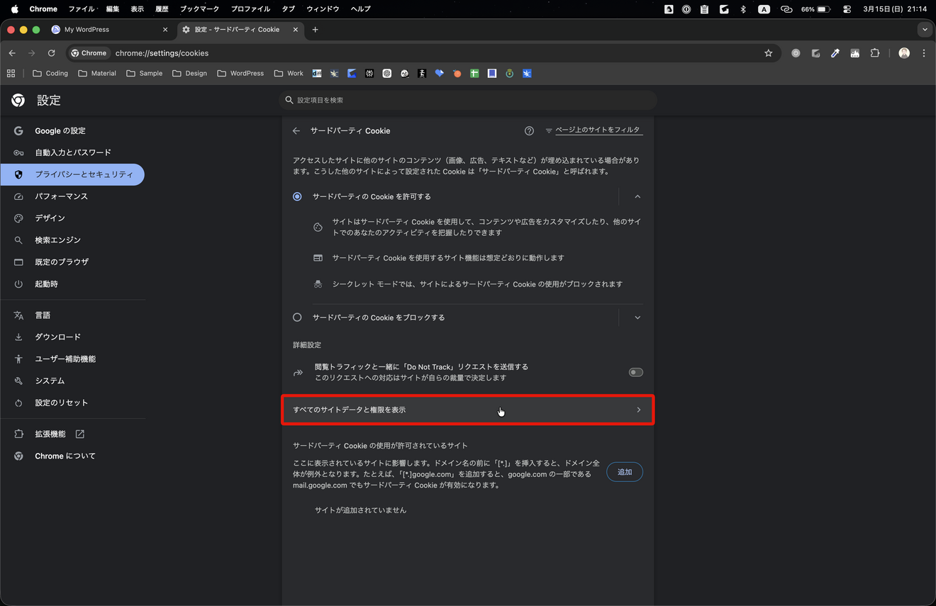The image size is (936, 606).
Task: Toggle the Do Not Track request switch
Action: point(635,372)
